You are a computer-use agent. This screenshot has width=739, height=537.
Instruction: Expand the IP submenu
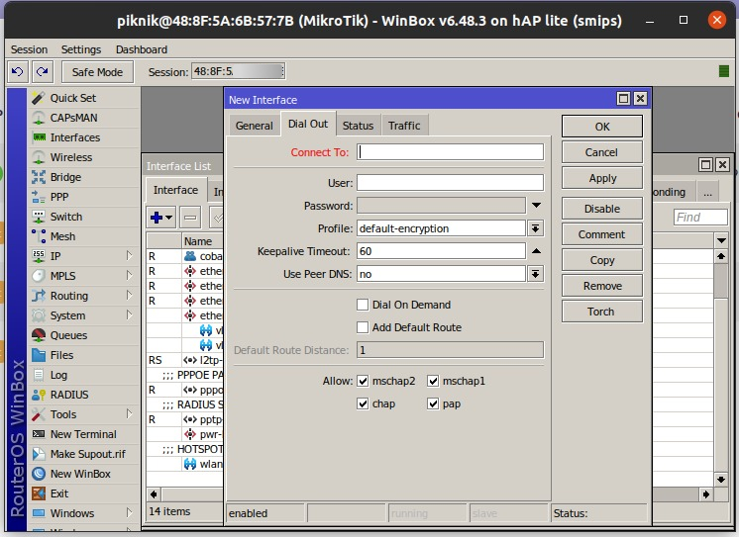[x=129, y=255]
